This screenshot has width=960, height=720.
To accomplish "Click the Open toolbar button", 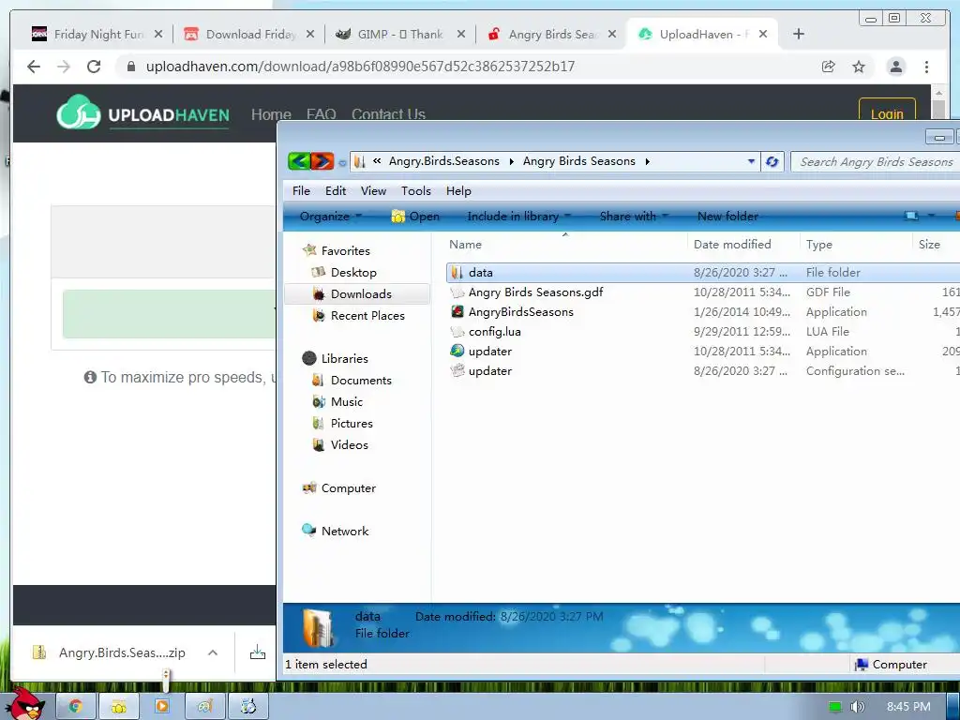I will 415,217.
